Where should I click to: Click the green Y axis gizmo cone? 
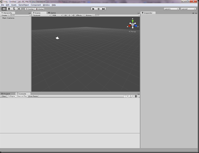(133, 21)
